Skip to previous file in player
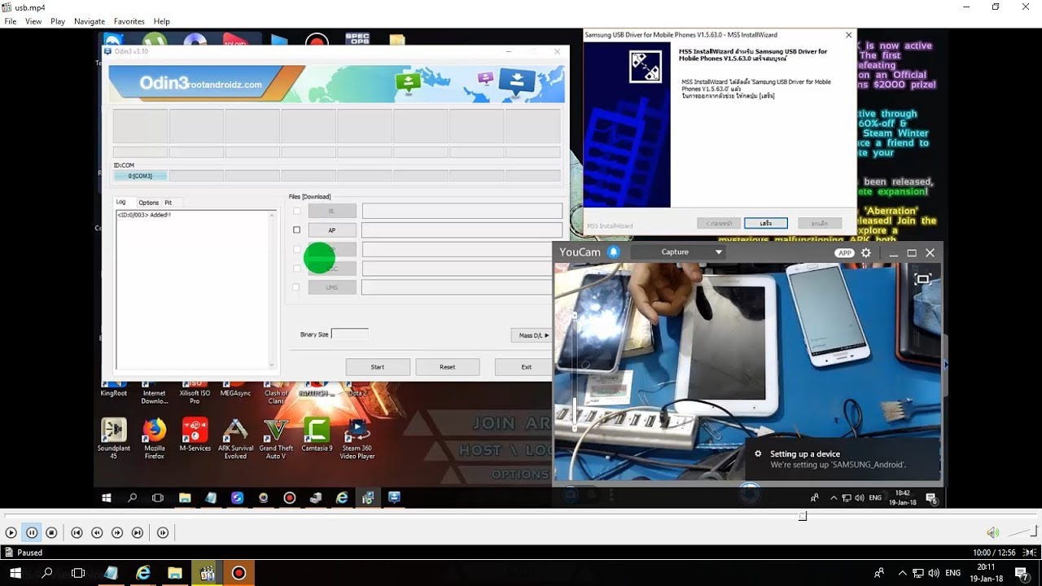Viewport: 1042px width, 586px height. [x=77, y=532]
